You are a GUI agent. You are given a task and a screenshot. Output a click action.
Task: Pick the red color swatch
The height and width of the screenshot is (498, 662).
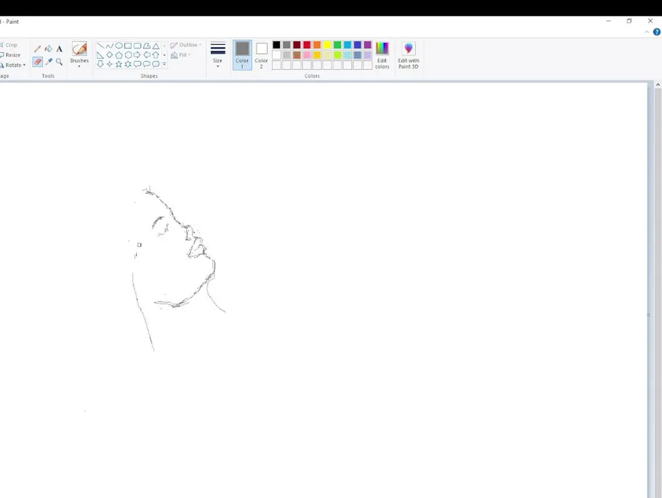[307, 45]
